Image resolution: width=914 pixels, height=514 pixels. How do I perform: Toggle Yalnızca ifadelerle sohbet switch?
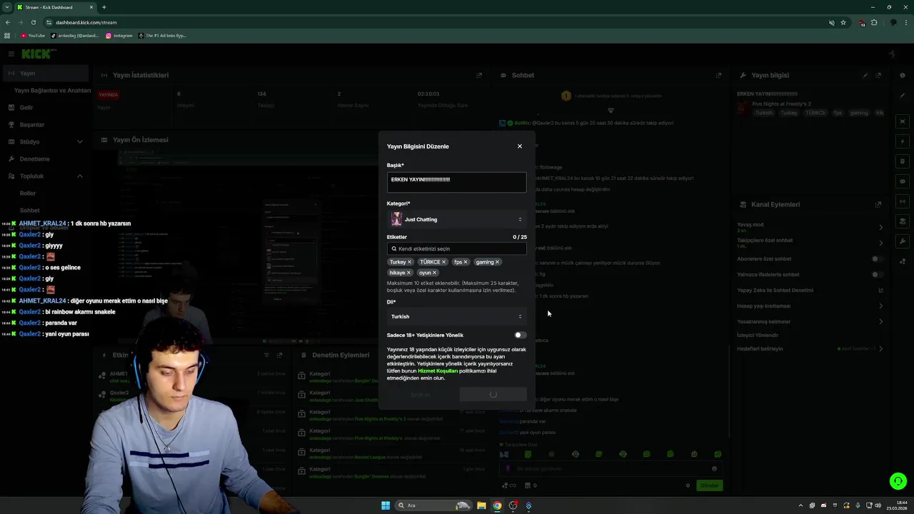pyautogui.click(x=878, y=275)
